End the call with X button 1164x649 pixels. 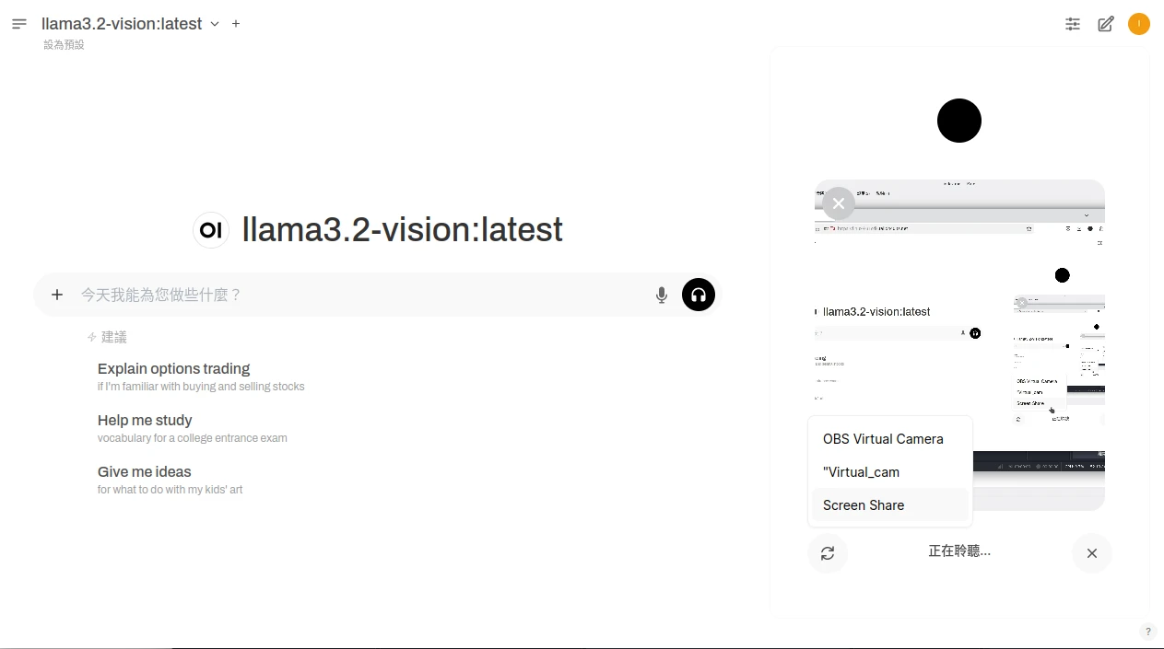pyautogui.click(x=1092, y=553)
